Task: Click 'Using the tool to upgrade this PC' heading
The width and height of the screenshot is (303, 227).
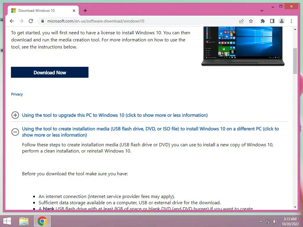Action: pyautogui.click(x=115, y=115)
